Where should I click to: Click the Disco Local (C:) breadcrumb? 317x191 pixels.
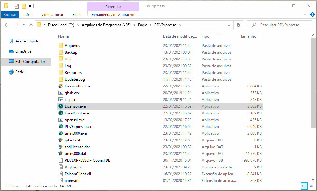pos(61,25)
